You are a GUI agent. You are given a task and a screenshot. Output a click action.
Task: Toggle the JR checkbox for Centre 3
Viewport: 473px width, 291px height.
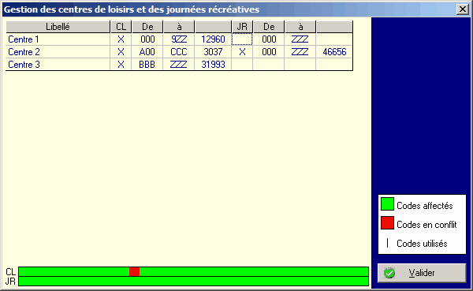pos(242,65)
